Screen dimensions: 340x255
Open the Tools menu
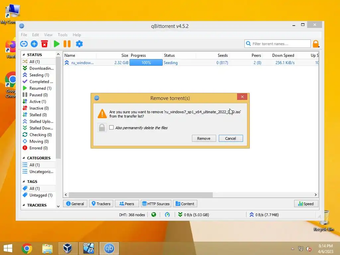click(62, 35)
